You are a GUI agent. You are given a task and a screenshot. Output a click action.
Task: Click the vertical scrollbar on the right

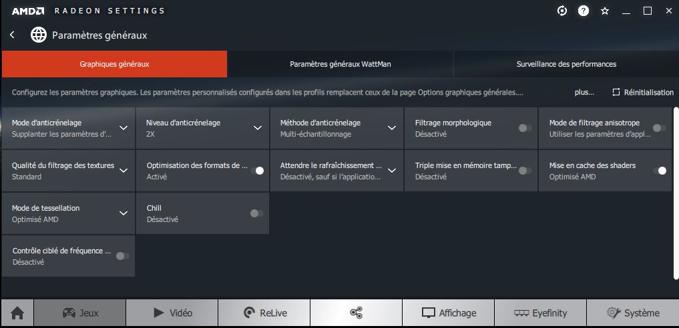click(676, 193)
